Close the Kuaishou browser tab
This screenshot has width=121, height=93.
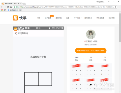[x=20, y=4]
